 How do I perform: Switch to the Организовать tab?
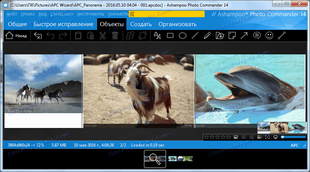pyautogui.click(x=177, y=24)
